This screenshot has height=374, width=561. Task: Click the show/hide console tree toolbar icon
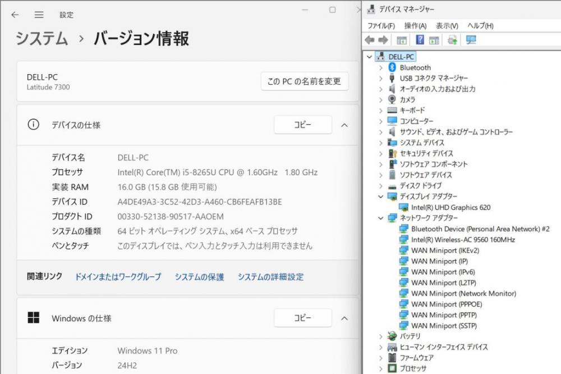[402, 40]
